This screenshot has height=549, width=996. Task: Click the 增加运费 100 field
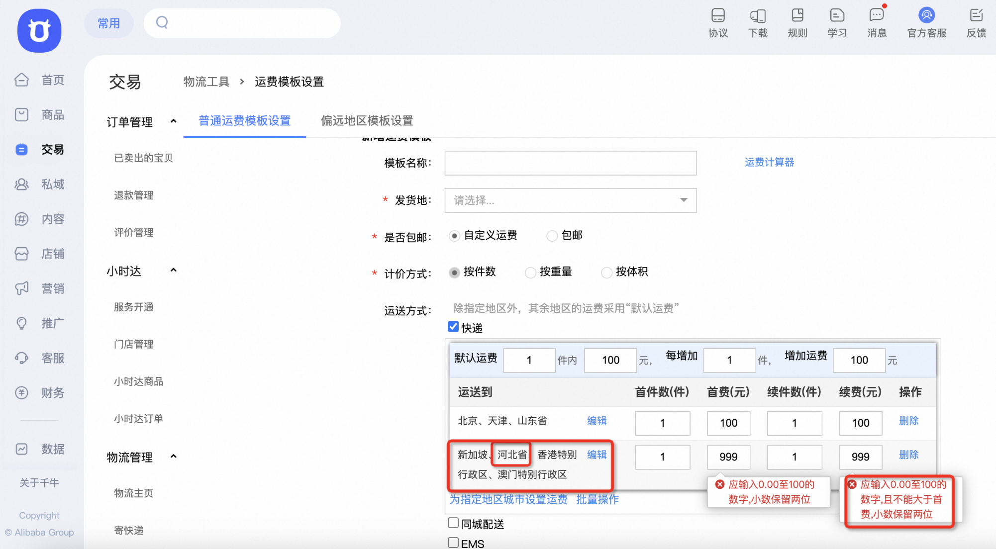tap(859, 360)
